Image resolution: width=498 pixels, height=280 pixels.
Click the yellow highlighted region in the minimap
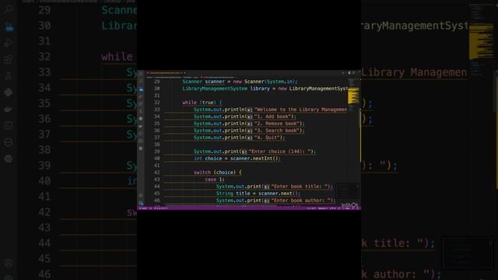tap(353, 96)
